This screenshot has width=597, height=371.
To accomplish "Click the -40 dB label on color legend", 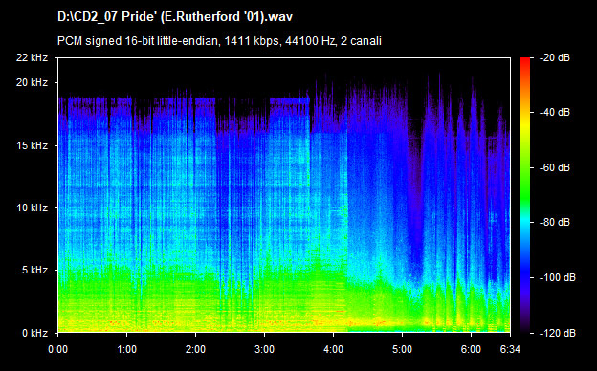I will [555, 112].
